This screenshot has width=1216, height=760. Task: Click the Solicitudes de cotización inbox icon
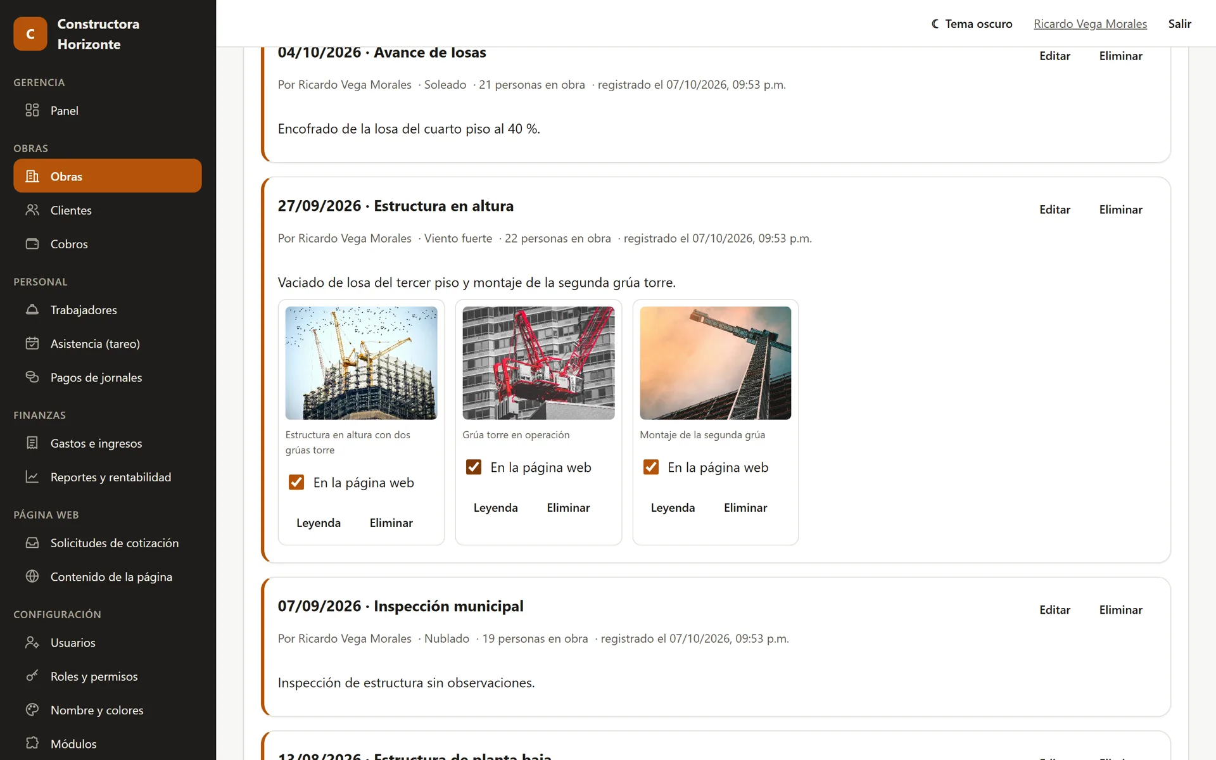point(32,543)
